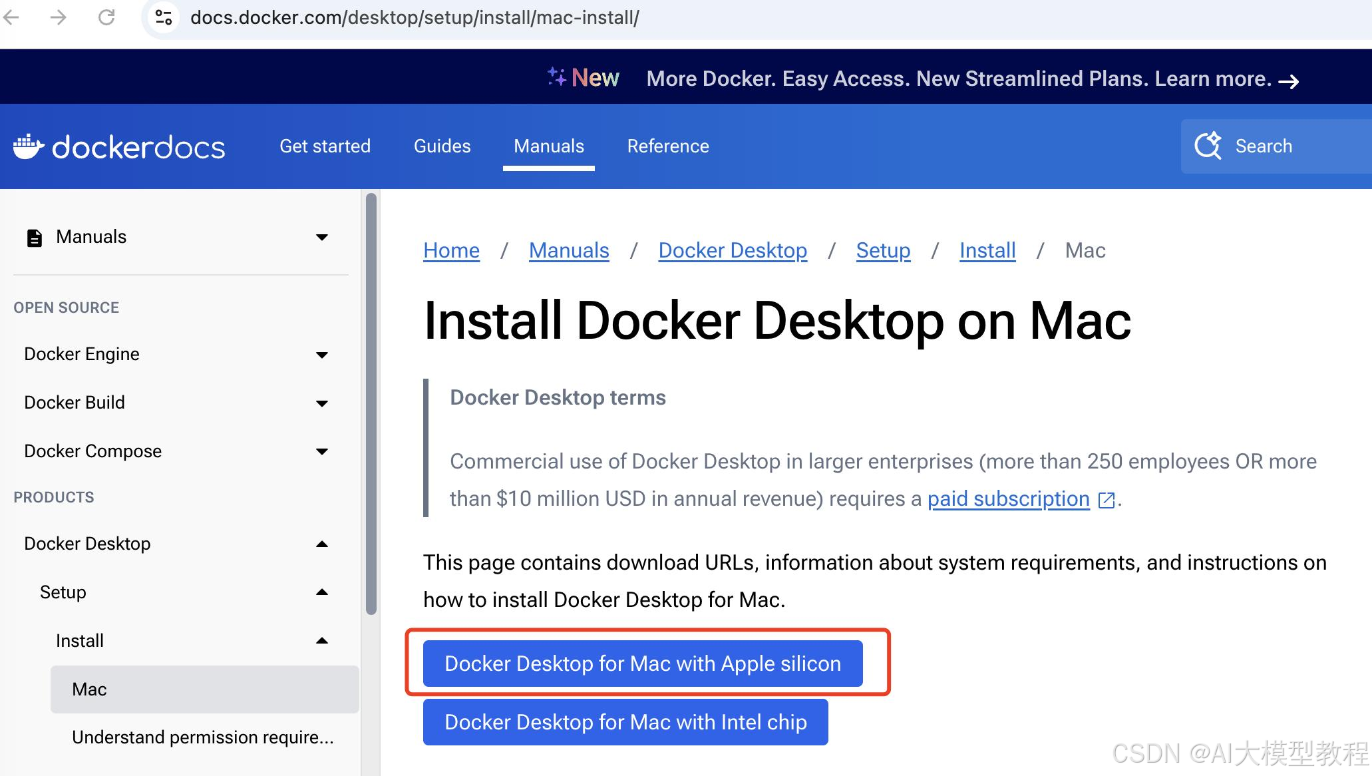Click the Docker whale logo
The height and width of the screenshot is (776, 1372).
[x=28, y=146]
